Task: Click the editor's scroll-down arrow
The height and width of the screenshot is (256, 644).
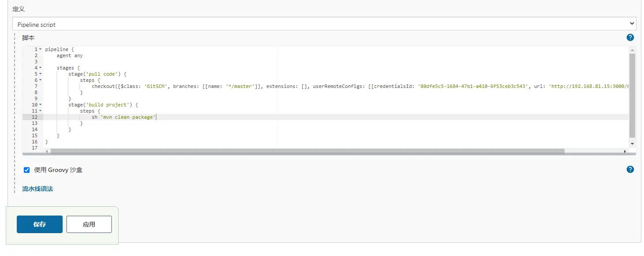Action: click(x=632, y=144)
